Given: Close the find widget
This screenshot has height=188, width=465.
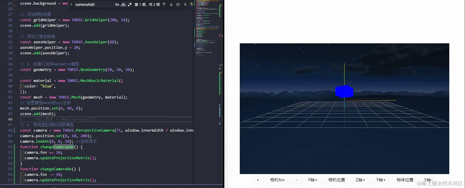Looking at the screenshot, I should [x=185, y=4].
